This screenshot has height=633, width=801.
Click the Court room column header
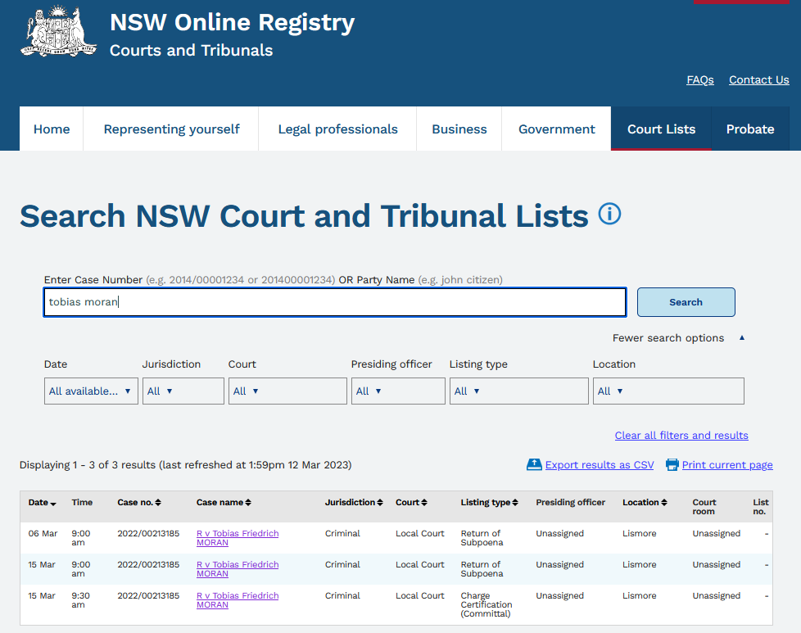pyautogui.click(x=704, y=507)
